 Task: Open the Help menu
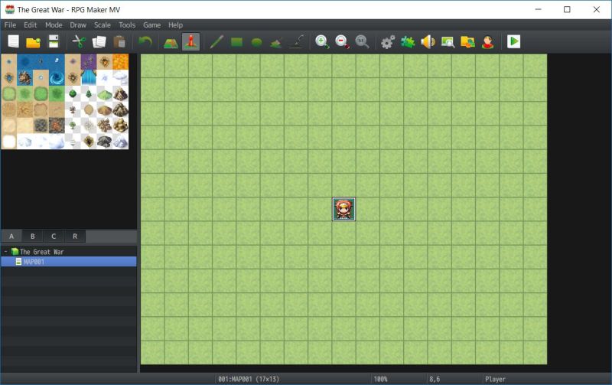(175, 25)
